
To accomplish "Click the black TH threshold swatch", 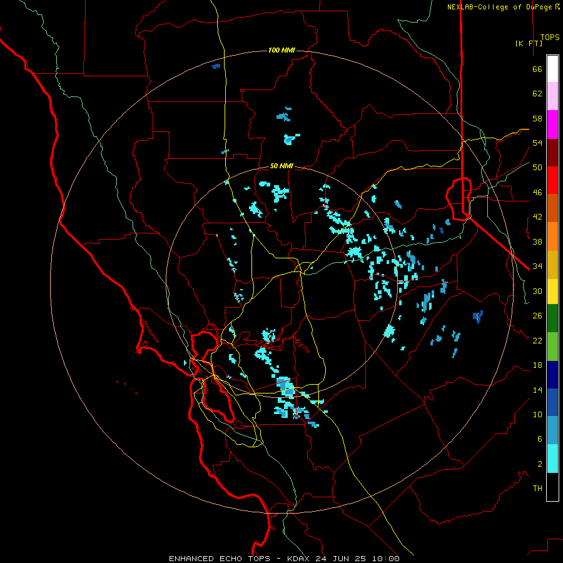I will pyautogui.click(x=552, y=487).
